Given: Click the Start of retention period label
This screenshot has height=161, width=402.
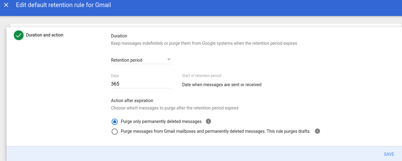Looking at the screenshot, I should coord(201,75).
